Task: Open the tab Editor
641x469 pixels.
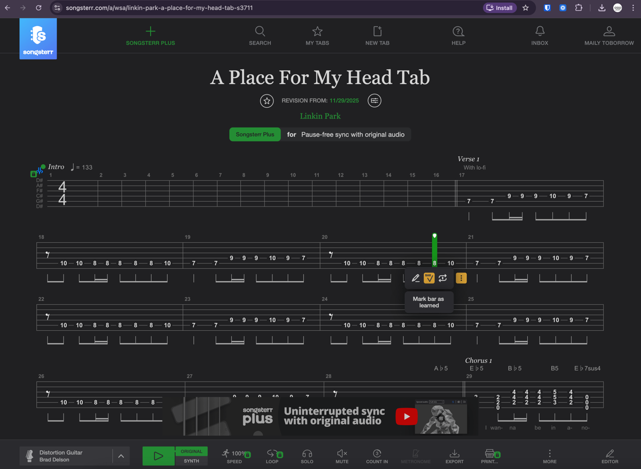Action: click(x=609, y=456)
